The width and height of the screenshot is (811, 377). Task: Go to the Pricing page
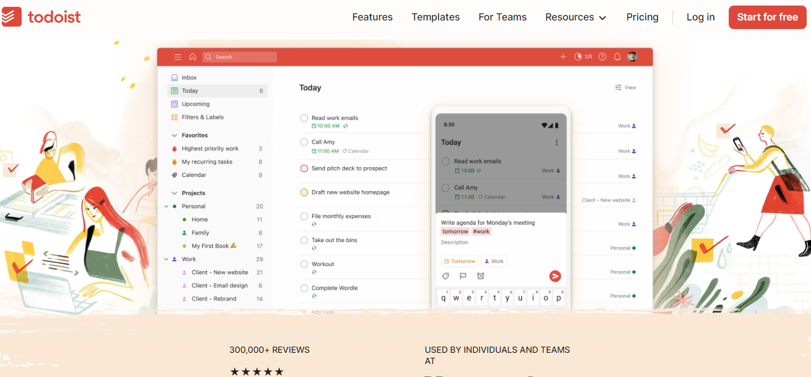coord(642,17)
